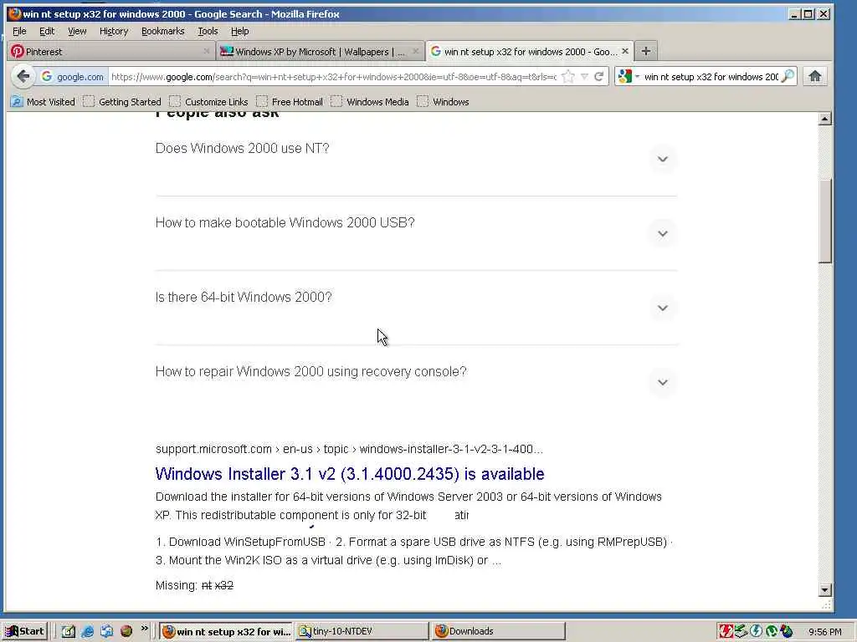This screenshot has width=857, height=642.
Task: Launch Internet Explorer from quick launch
Action: point(87,631)
